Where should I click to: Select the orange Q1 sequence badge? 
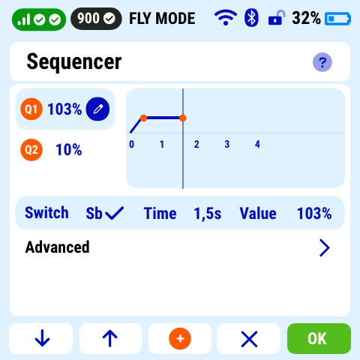(31, 109)
